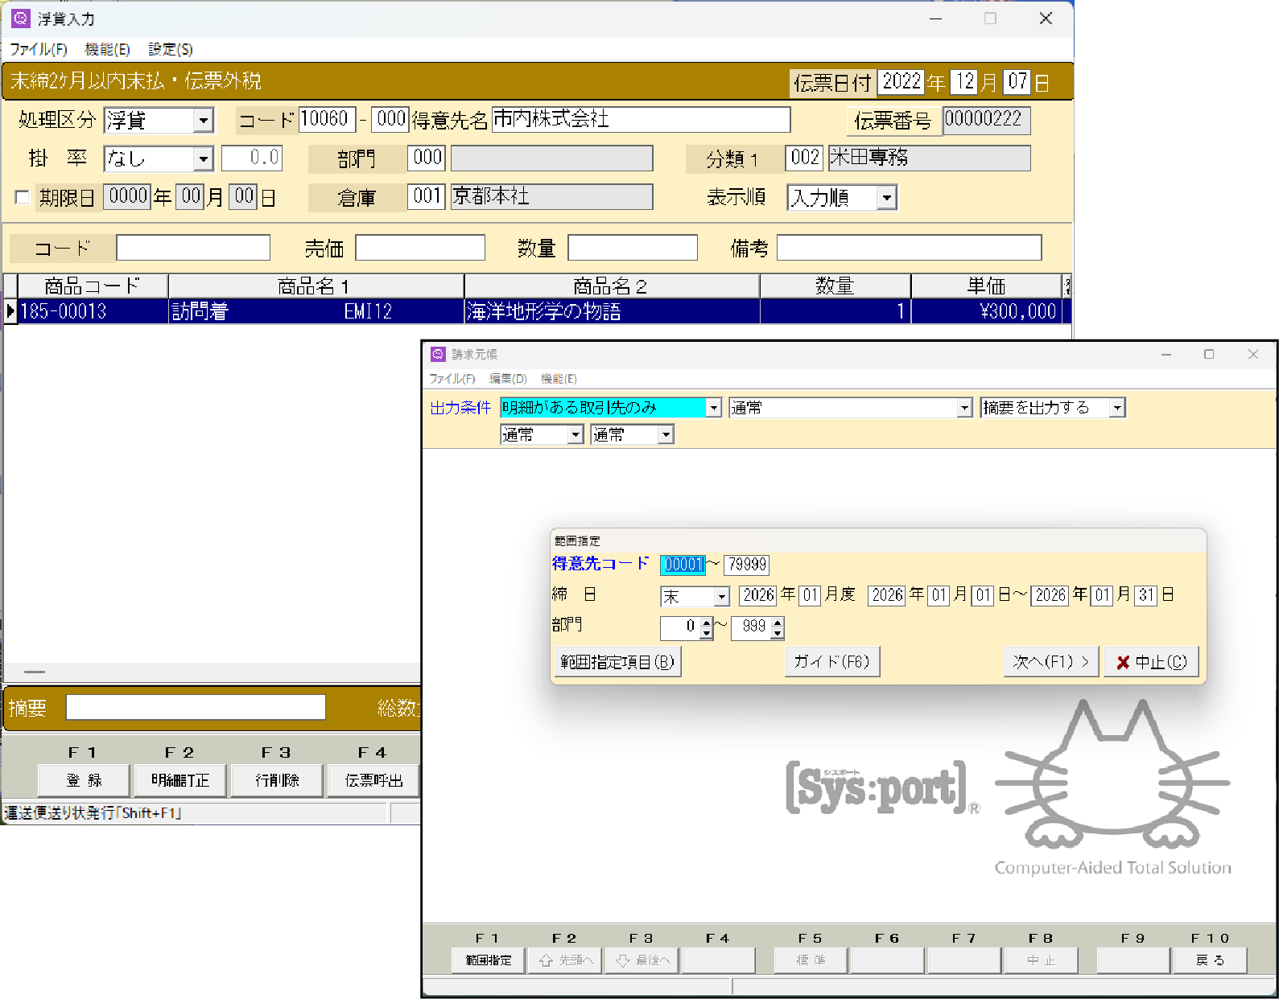Click the 数量 input field above the table
The width and height of the screenshot is (1279, 999).
tap(633, 248)
